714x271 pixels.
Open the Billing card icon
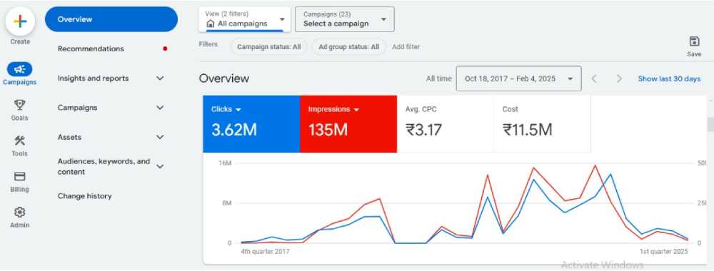point(19,176)
